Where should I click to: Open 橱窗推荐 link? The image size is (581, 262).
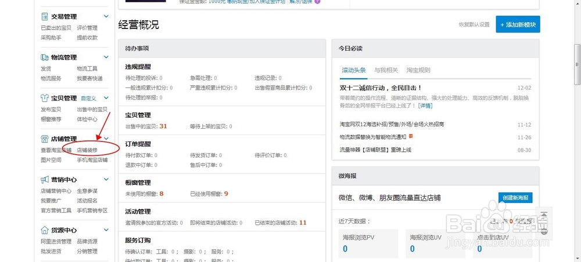(51, 119)
